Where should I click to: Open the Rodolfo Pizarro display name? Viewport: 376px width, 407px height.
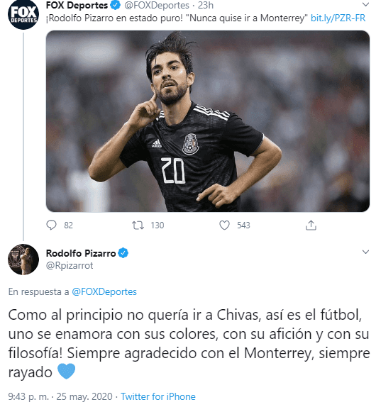(81, 253)
